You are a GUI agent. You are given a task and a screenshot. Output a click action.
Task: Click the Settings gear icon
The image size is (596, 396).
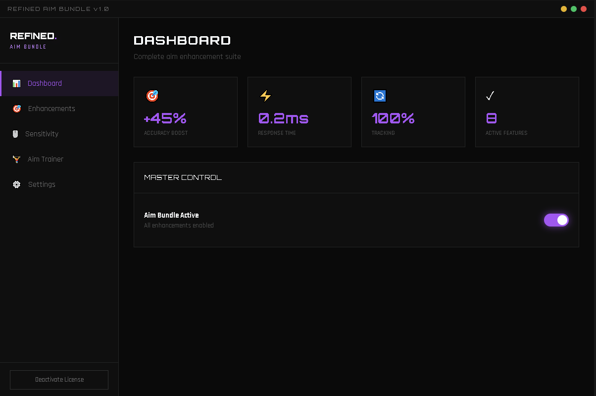point(17,184)
